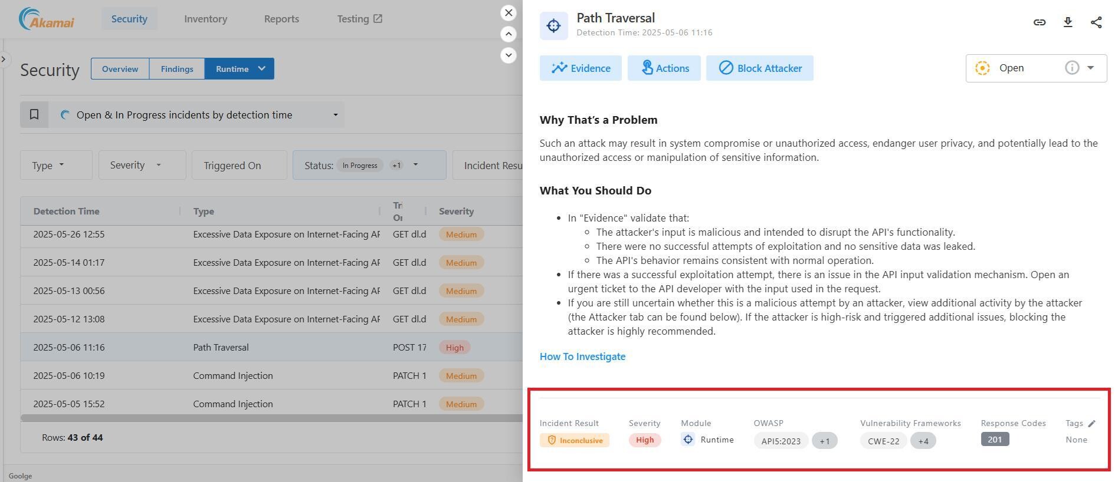Click the horizontal scrollbar under the incidents table

pyautogui.click(x=271, y=418)
